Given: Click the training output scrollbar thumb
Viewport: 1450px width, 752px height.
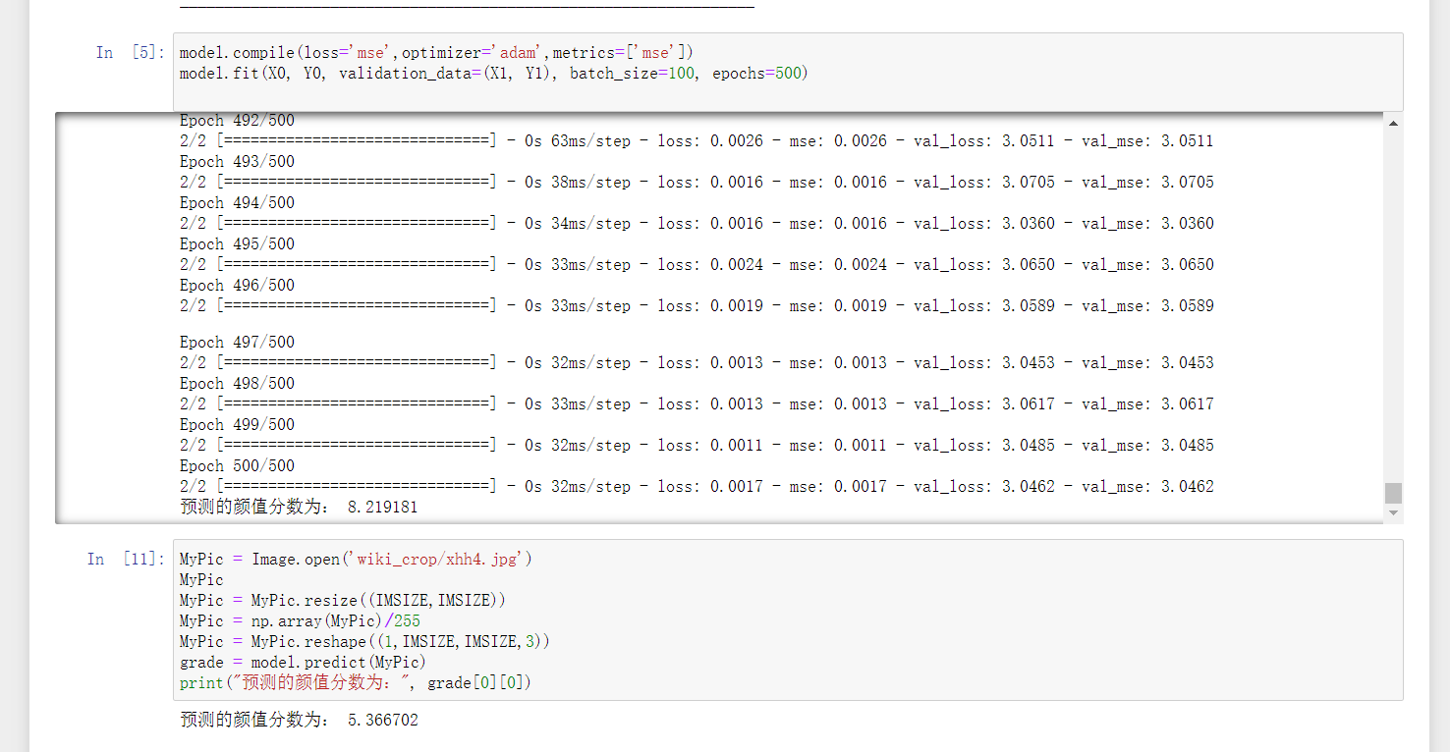Looking at the screenshot, I should (1393, 493).
